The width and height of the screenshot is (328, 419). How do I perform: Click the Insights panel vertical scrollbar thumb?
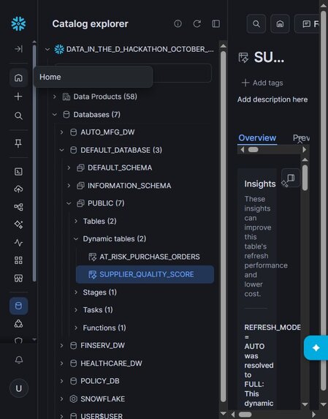coord(305,178)
